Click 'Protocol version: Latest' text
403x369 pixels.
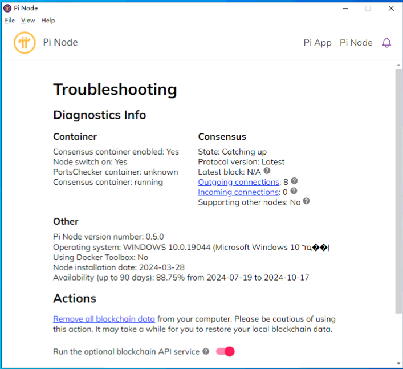click(x=241, y=162)
